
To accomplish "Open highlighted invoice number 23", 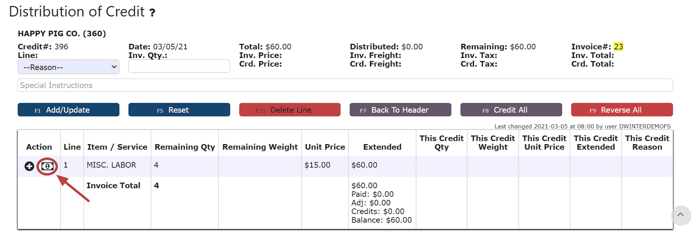I will pos(619,47).
